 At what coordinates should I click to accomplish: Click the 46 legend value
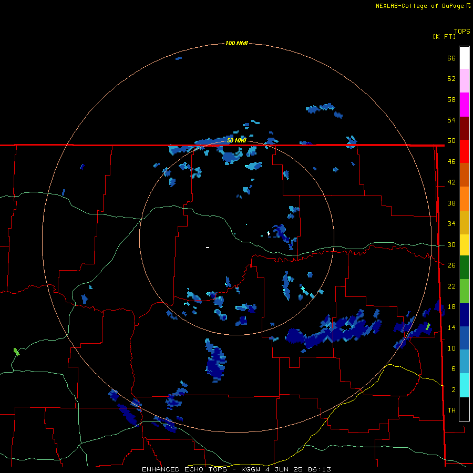point(451,162)
